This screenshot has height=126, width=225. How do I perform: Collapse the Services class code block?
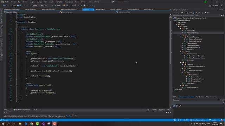click(x=16, y=29)
